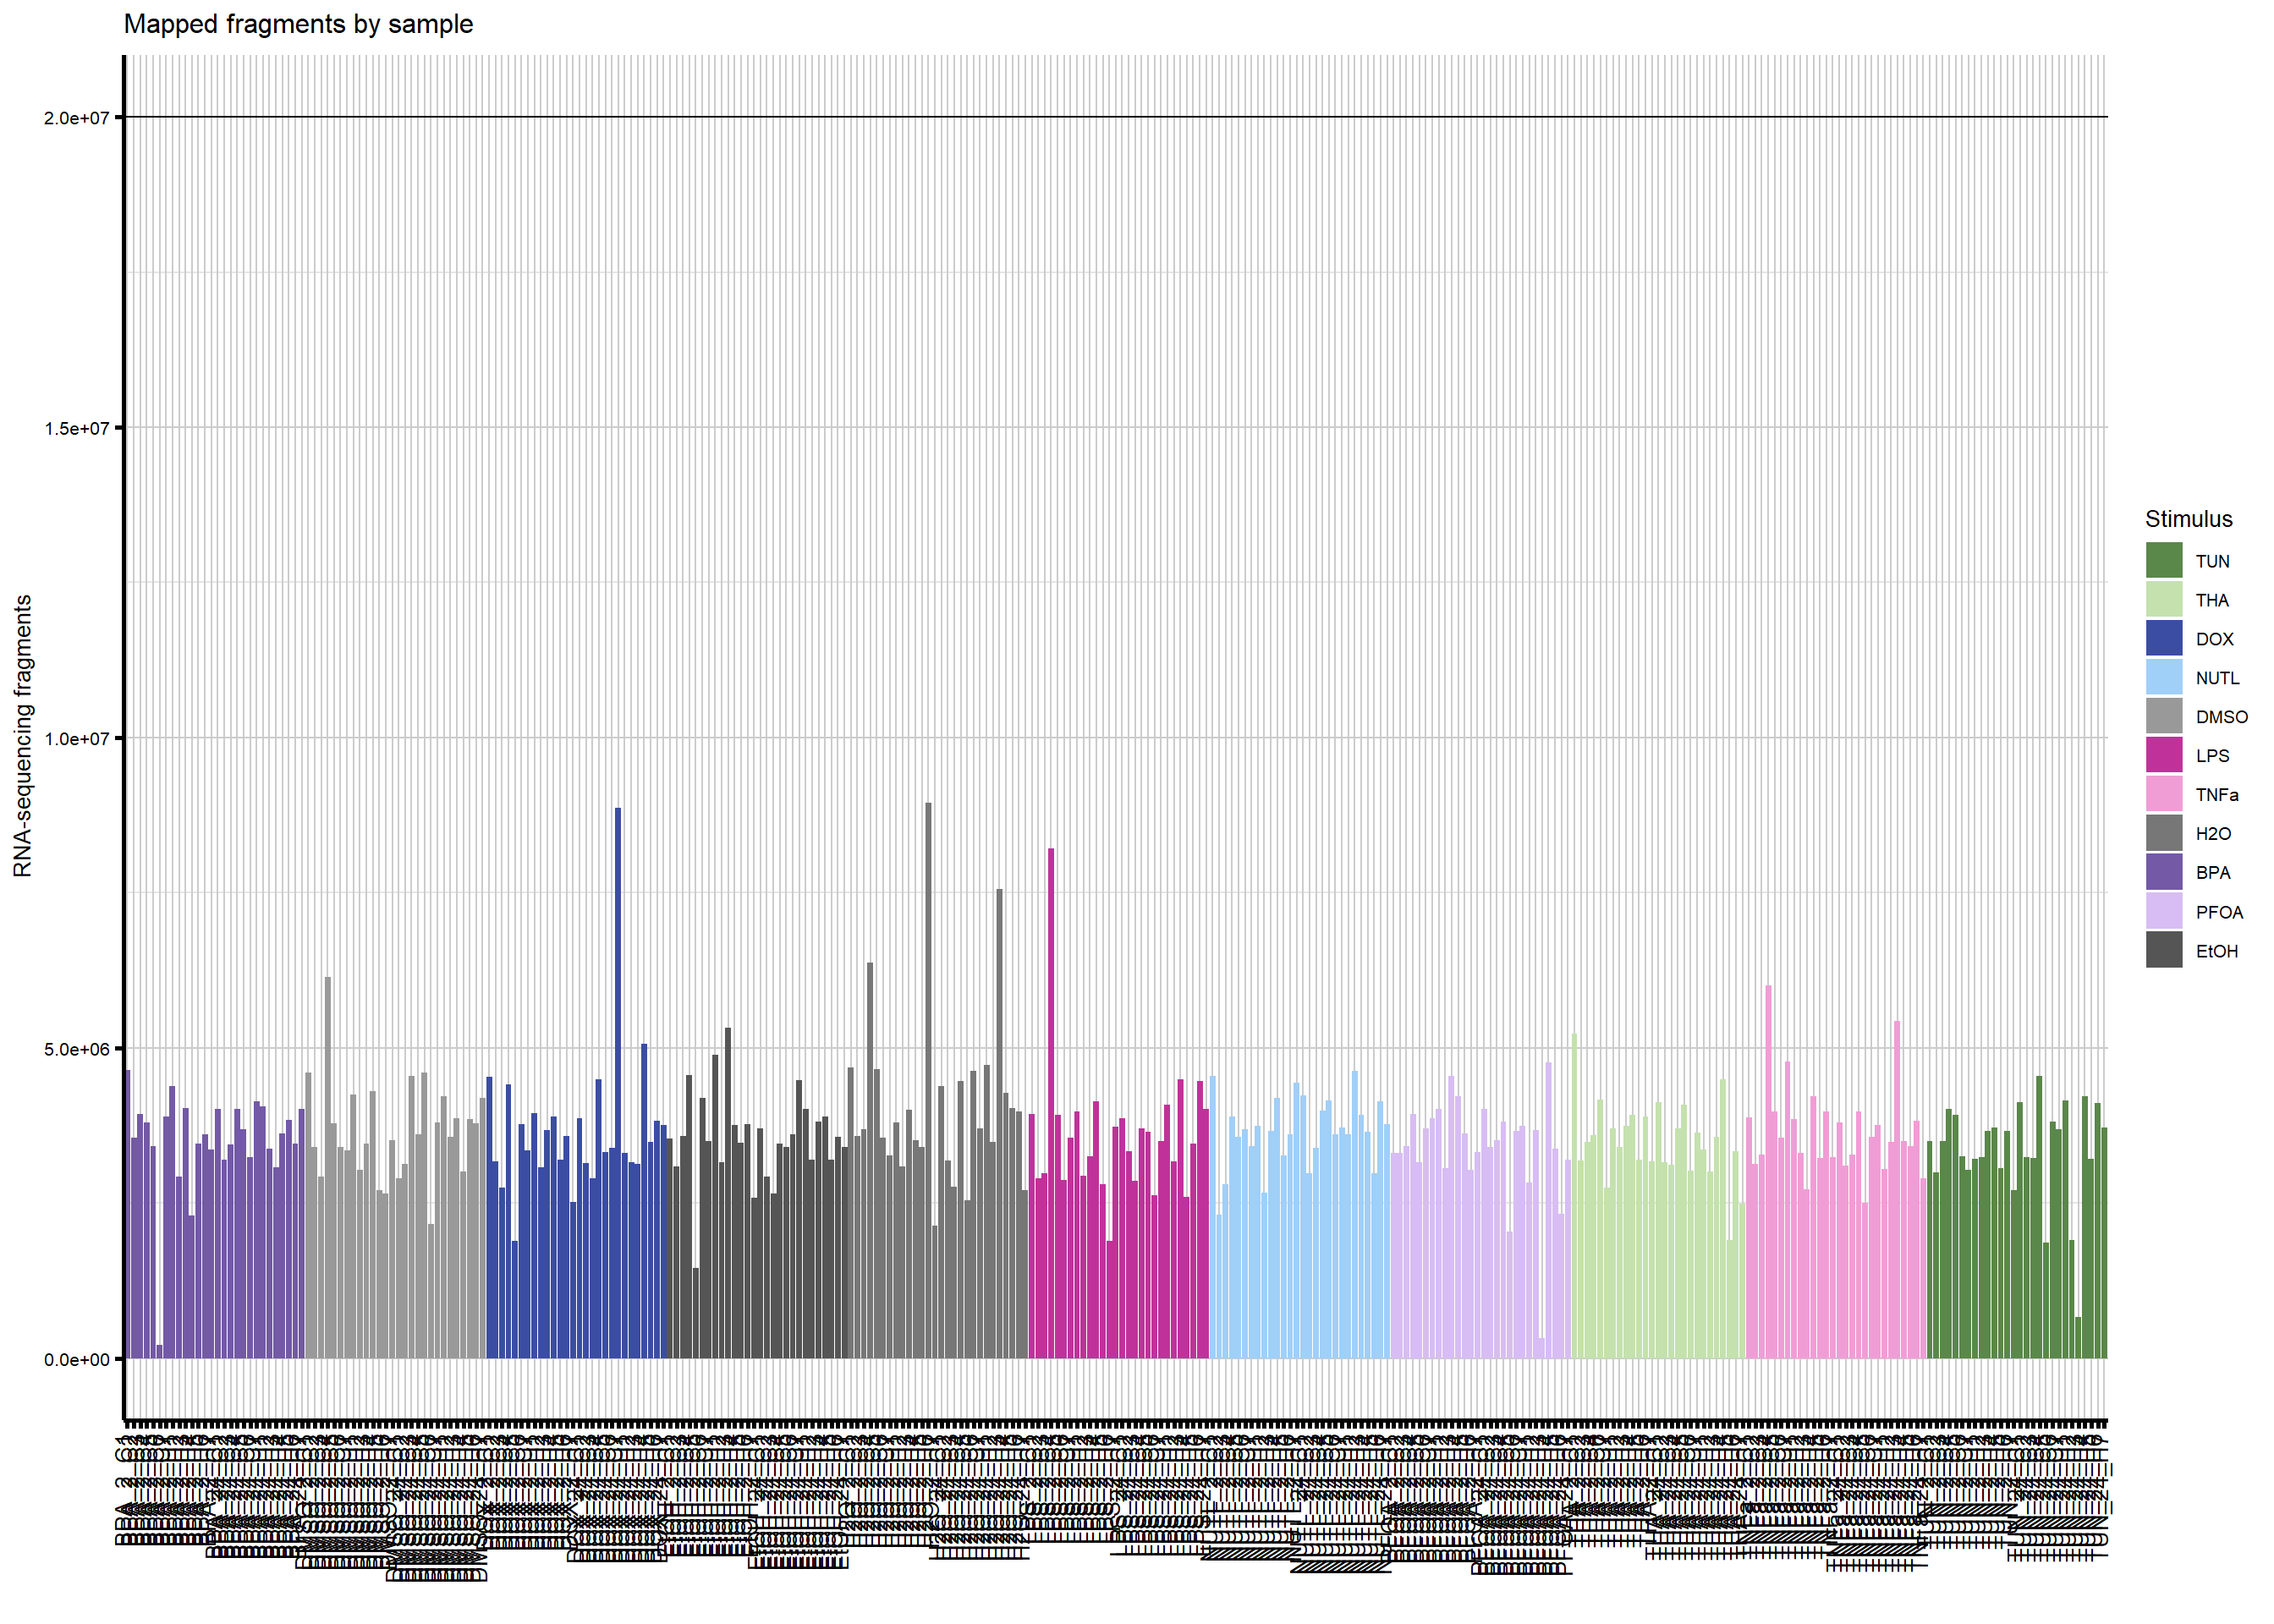
Task: Click the 'Mapped fragments by sample' chart title
Action: 298,24
